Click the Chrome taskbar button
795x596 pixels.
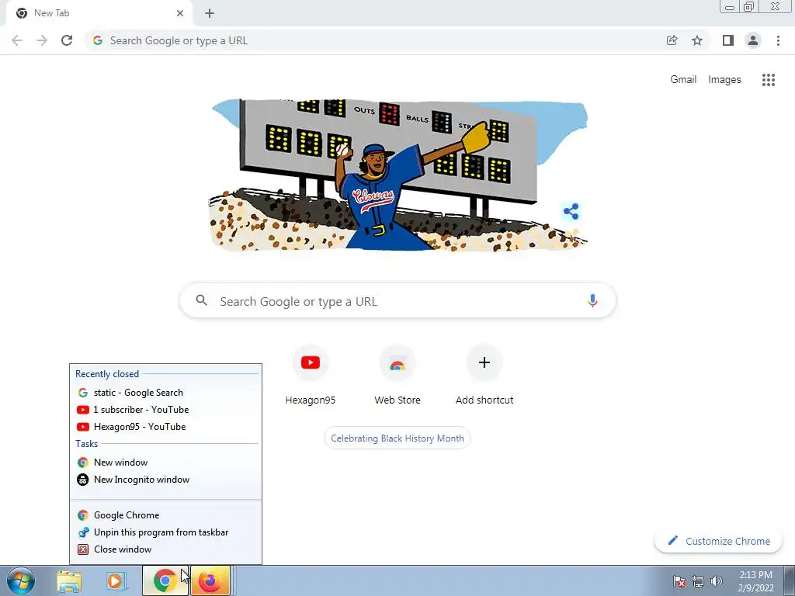point(165,580)
